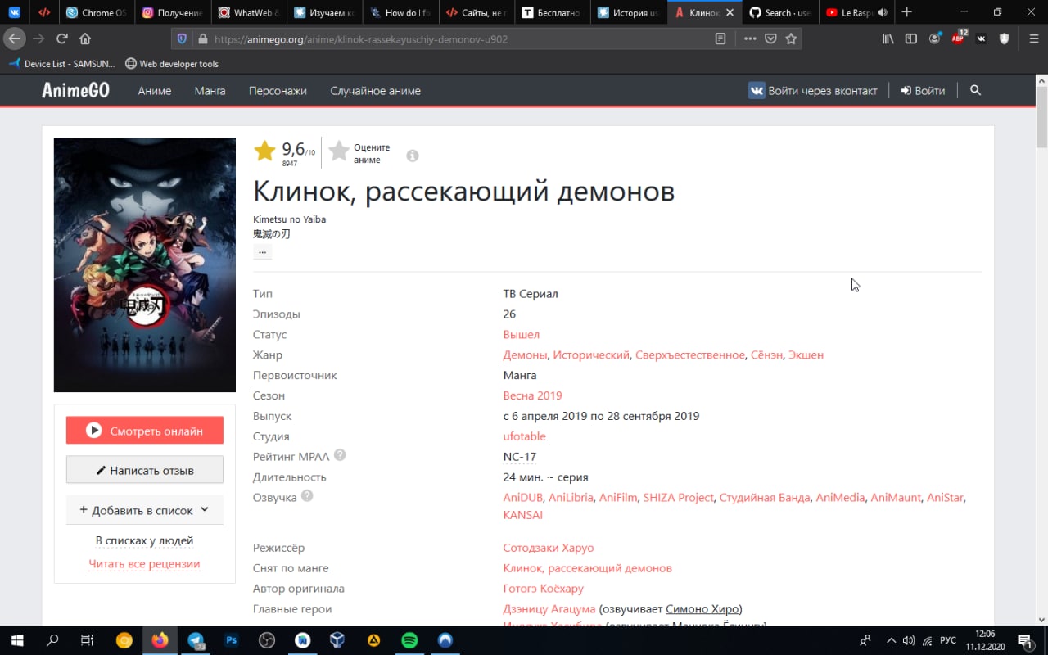The height and width of the screenshot is (655, 1048).
Task: Click 'Написать отзыв' button
Action: [145, 470]
